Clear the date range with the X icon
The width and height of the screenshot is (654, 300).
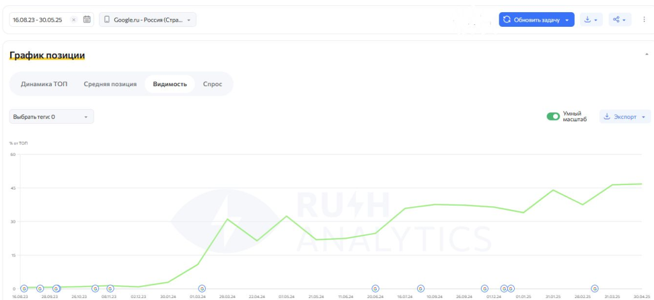pyautogui.click(x=73, y=20)
